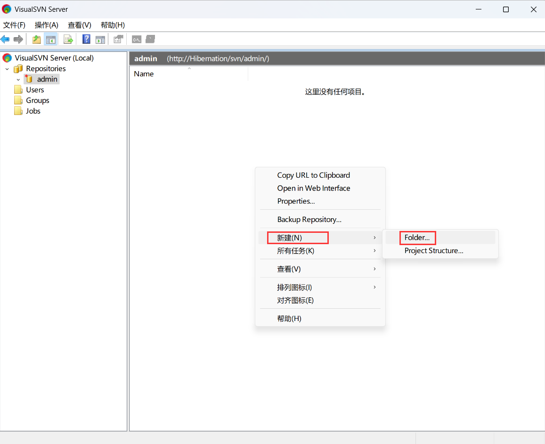This screenshot has height=444, width=545.
Task: Minimize the VisualSVN Server window
Action: pyautogui.click(x=479, y=9)
